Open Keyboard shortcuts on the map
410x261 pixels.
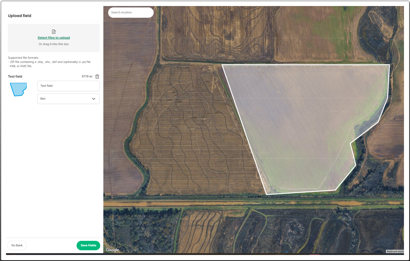click(x=395, y=252)
